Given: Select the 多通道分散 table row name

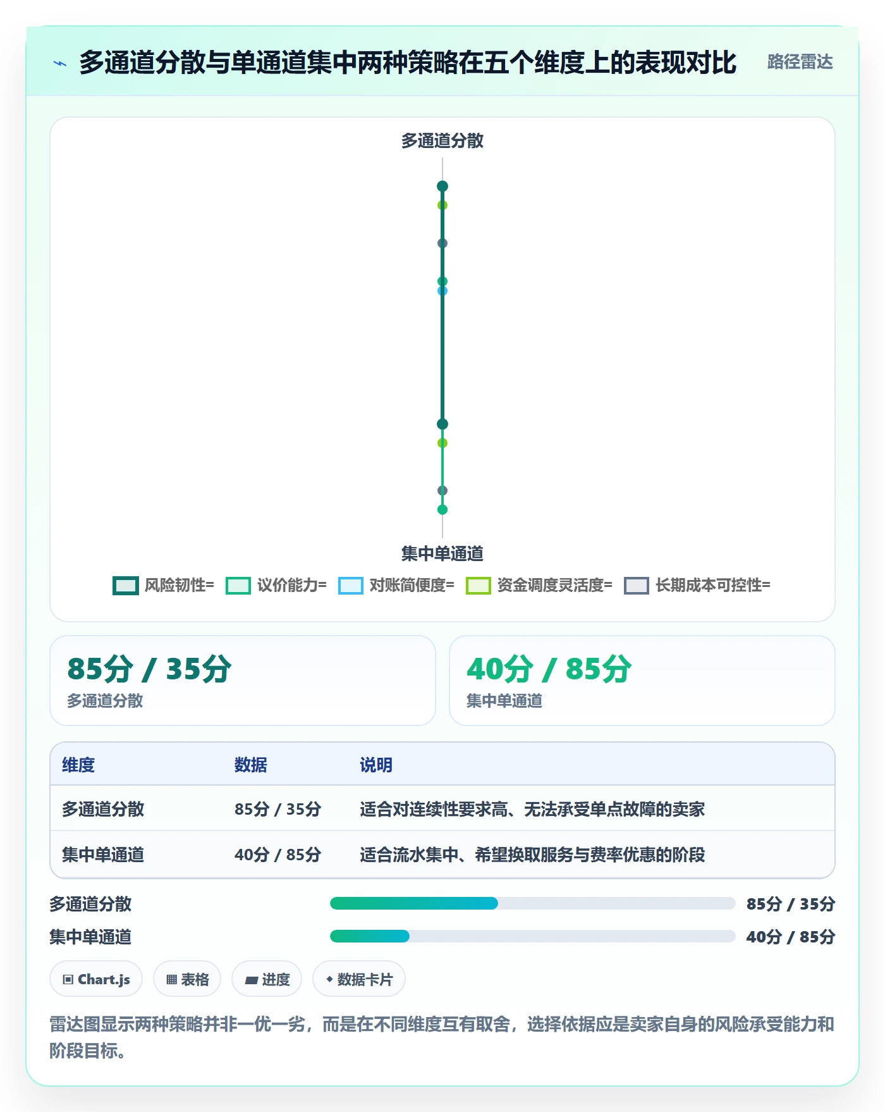Looking at the screenshot, I should [x=103, y=810].
